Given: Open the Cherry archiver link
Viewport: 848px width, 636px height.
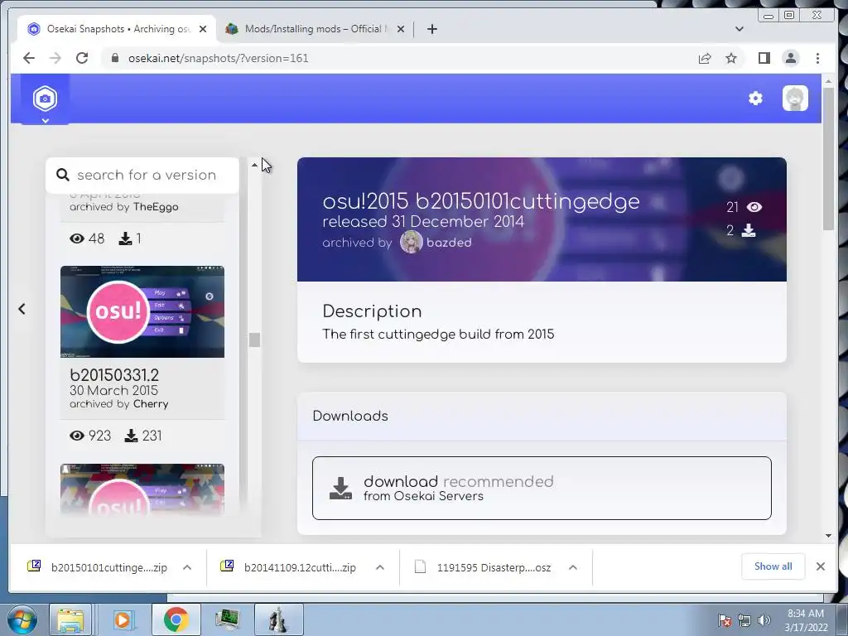Looking at the screenshot, I should pos(151,404).
